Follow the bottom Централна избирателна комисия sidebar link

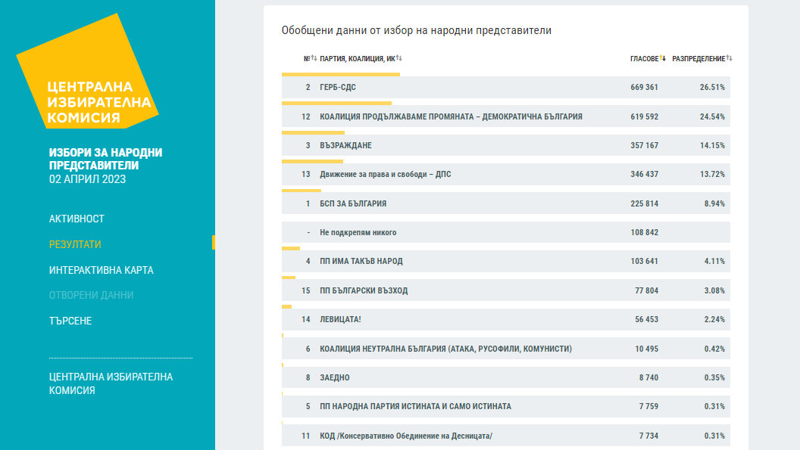point(111,383)
